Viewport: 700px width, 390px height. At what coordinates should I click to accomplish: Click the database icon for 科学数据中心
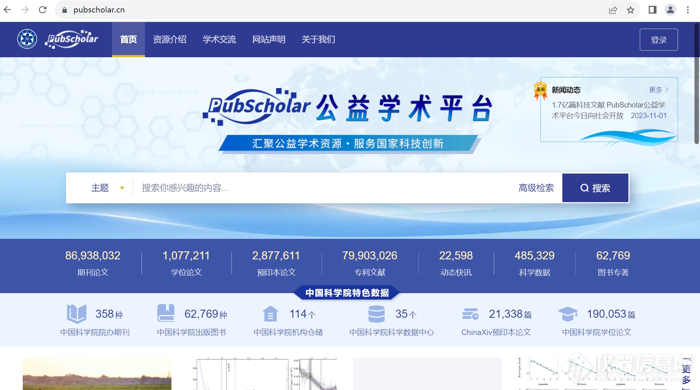pyautogui.click(x=377, y=314)
